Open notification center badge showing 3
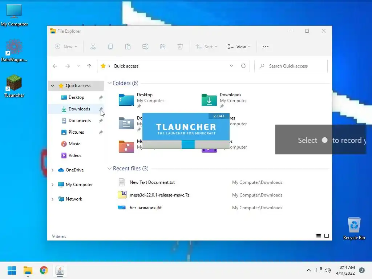The width and height of the screenshot is (372, 279). 362,270
